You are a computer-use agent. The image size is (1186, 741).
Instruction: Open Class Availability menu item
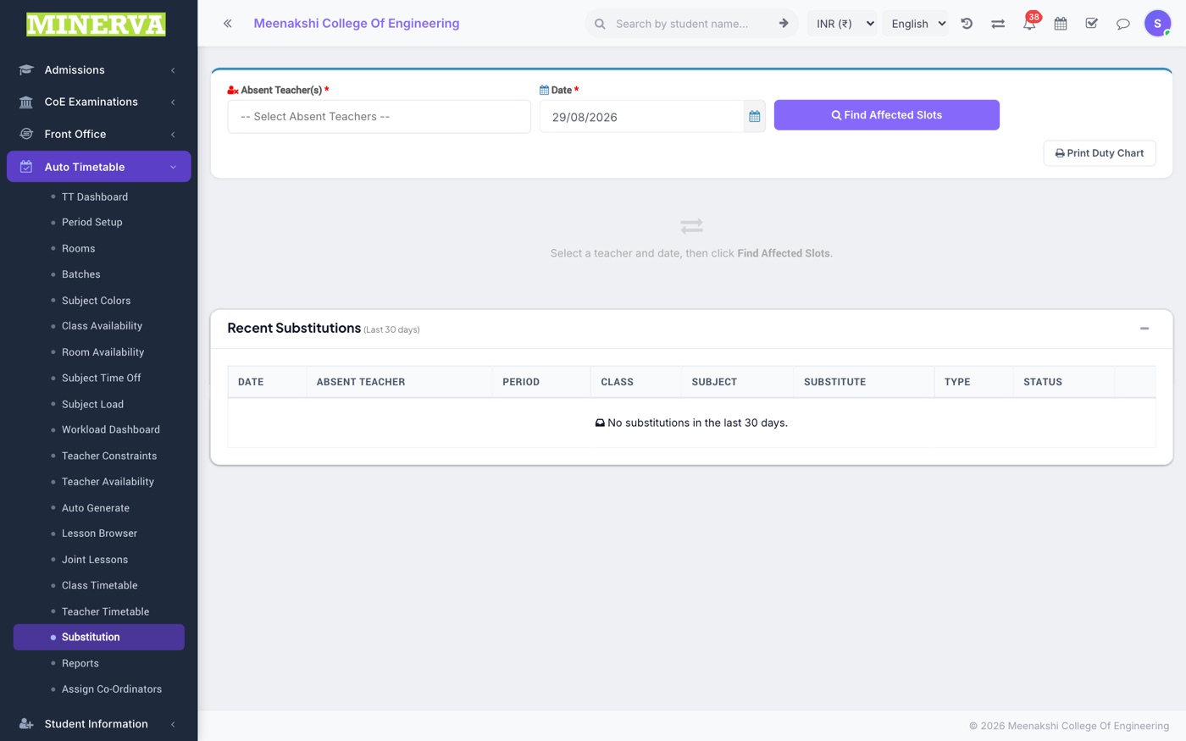(102, 326)
